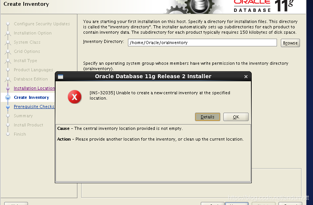Select the Configure Security Updates step
Viewport: 313px width, 205px height.
(42, 24)
